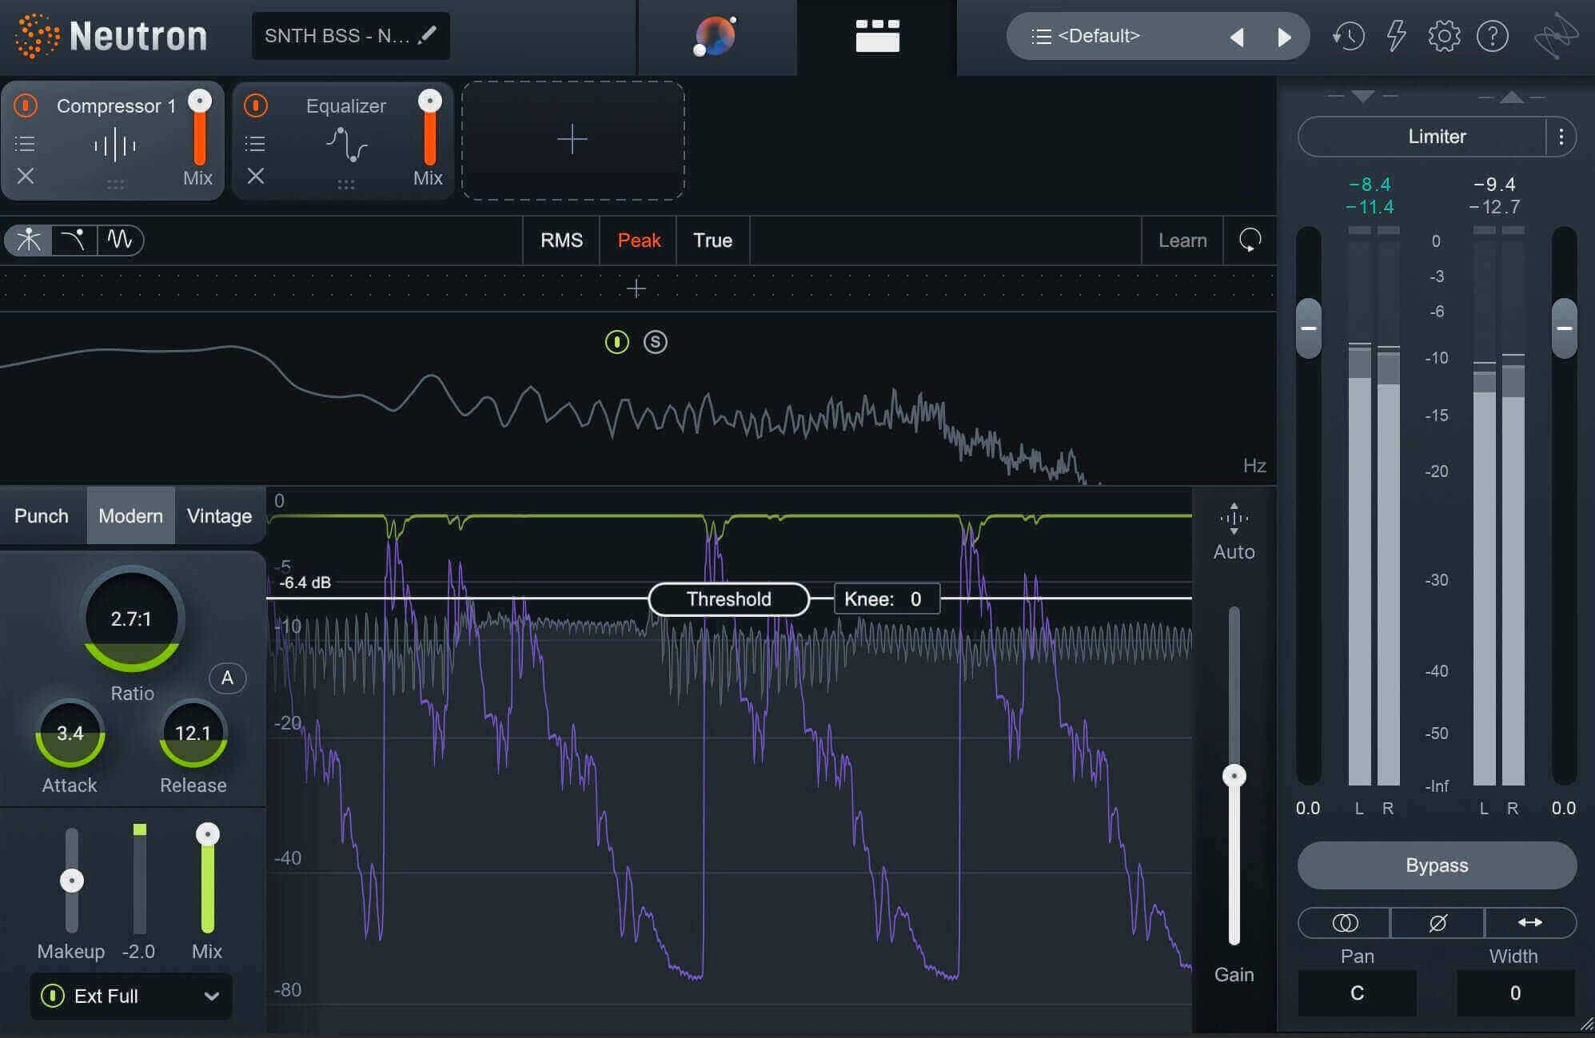This screenshot has width=1595, height=1038.
Task: Select the compression curve view icon
Action: [74, 240]
